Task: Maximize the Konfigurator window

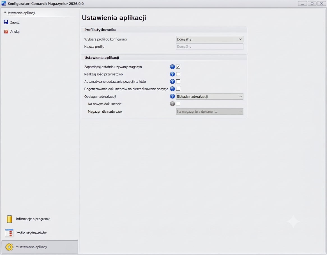Action: pyautogui.click(x=312, y=4)
